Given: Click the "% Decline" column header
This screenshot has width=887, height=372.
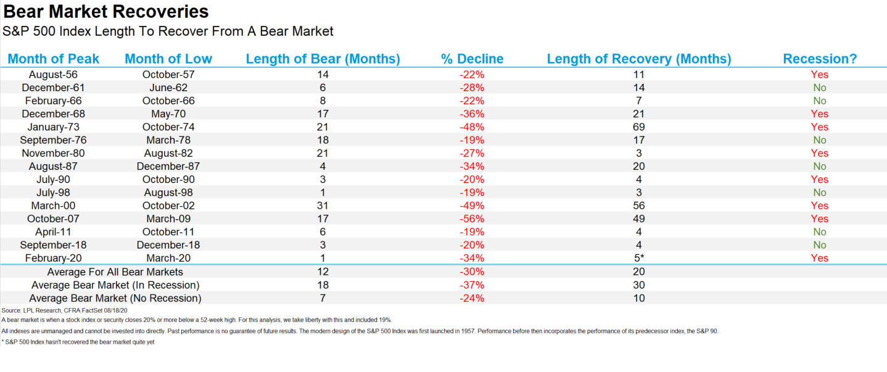Looking at the screenshot, I should click(x=472, y=59).
